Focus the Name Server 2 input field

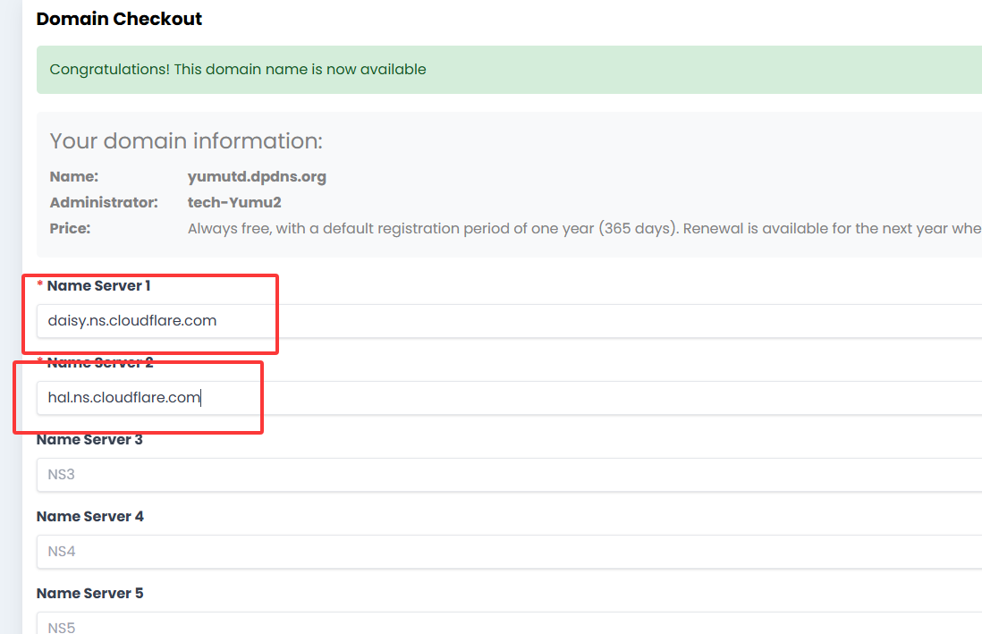pyautogui.click(x=510, y=398)
